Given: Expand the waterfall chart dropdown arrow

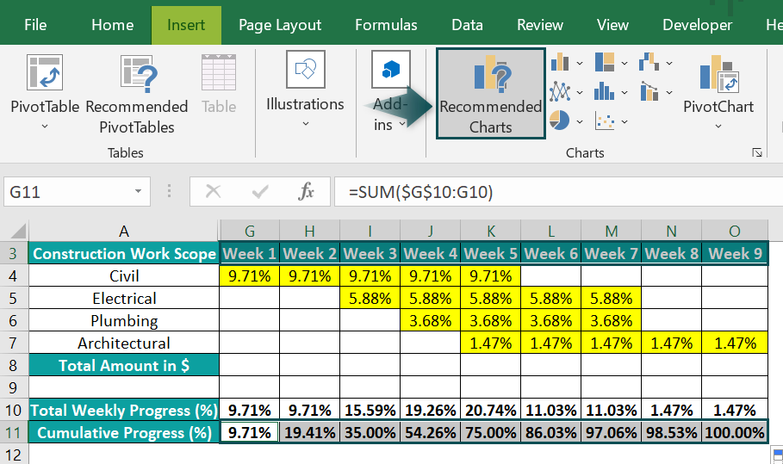Looking at the screenshot, I should [669, 64].
